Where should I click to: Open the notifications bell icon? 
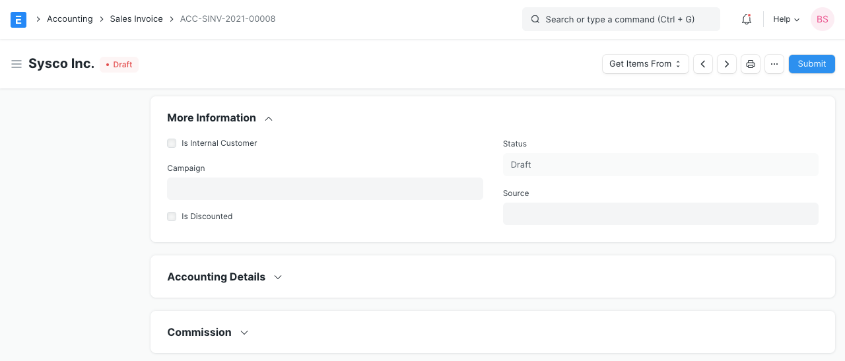tap(747, 19)
